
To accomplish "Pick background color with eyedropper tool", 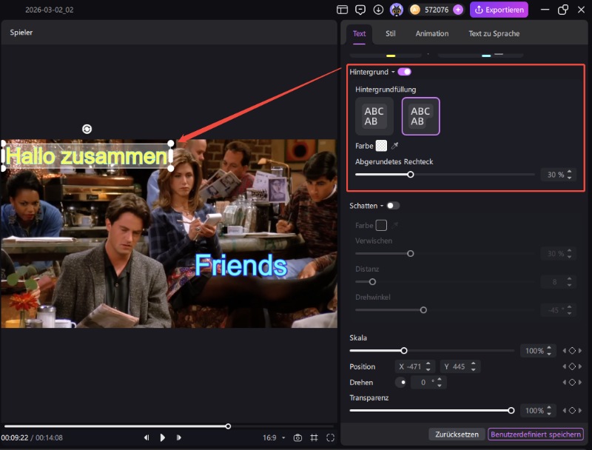I will tap(394, 146).
